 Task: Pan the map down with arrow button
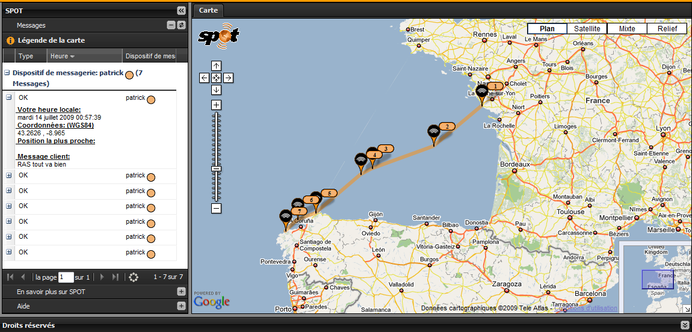pyautogui.click(x=217, y=90)
